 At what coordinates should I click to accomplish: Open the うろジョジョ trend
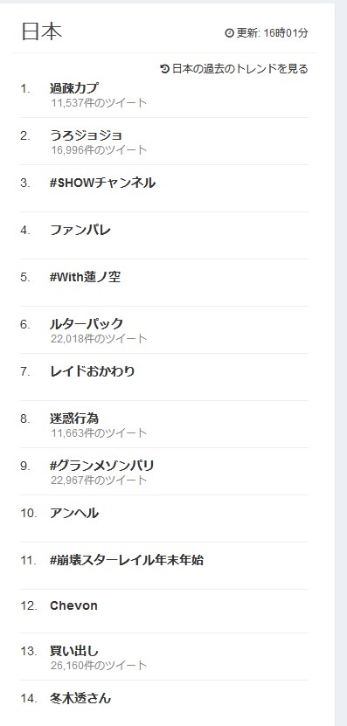point(87,135)
